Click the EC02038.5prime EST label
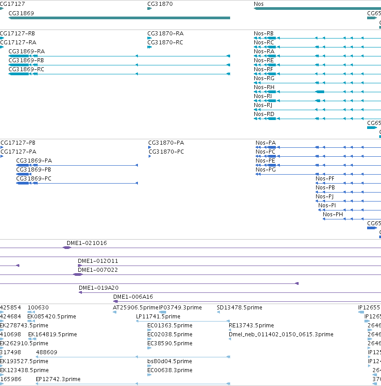Viewport: 381px width, 386px height. point(170,335)
